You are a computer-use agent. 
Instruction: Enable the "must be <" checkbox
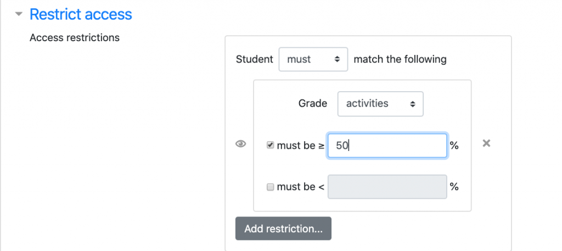[x=270, y=187]
